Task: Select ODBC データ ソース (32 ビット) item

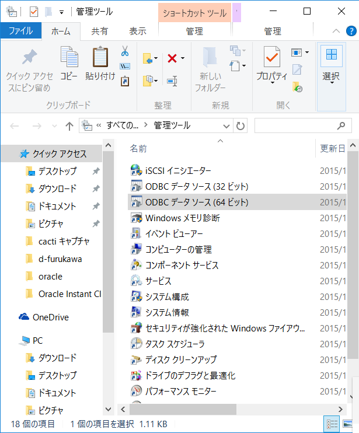Action: pyautogui.click(x=189, y=186)
